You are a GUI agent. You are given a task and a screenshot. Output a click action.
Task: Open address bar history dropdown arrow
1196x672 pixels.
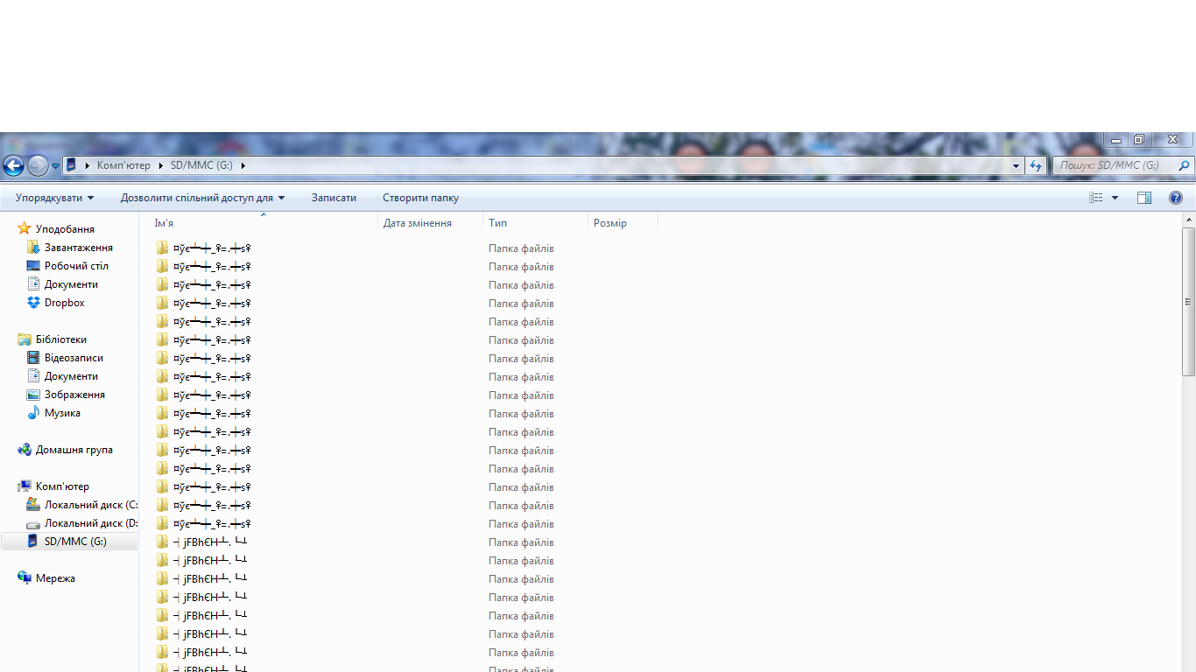[1016, 165]
